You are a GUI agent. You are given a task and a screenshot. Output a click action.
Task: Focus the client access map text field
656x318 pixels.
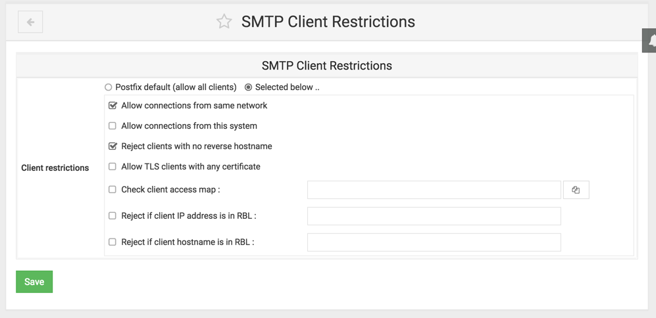tap(434, 190)
